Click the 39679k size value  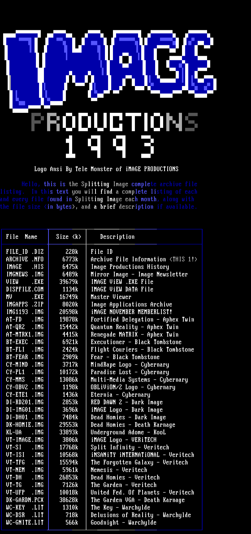(x=69, y=282)
